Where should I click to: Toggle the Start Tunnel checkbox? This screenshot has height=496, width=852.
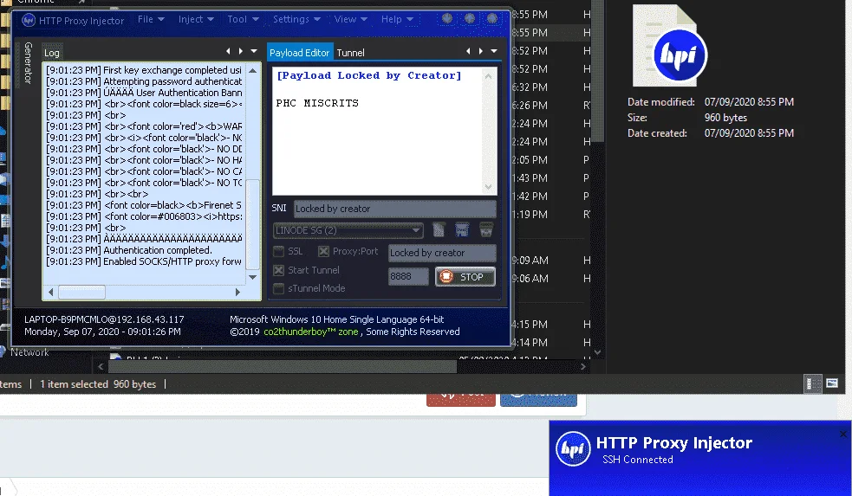[x=279, y=270]
